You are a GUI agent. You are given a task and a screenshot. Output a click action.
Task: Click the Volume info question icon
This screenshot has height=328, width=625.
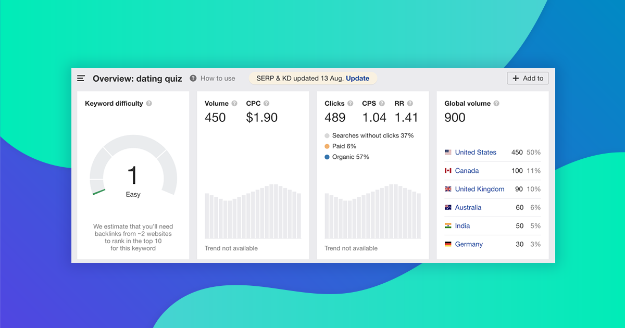click(234, 104)
